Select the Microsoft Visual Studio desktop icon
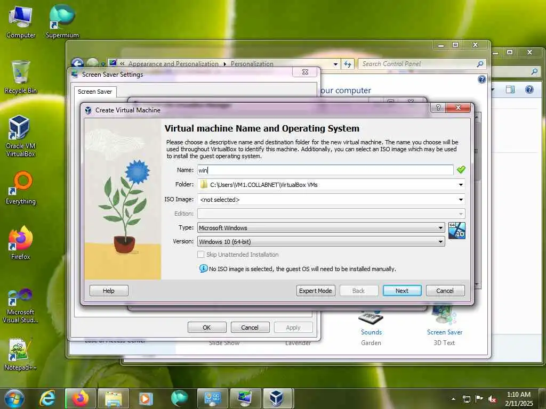The image size is (546, 409). point(21,306)
